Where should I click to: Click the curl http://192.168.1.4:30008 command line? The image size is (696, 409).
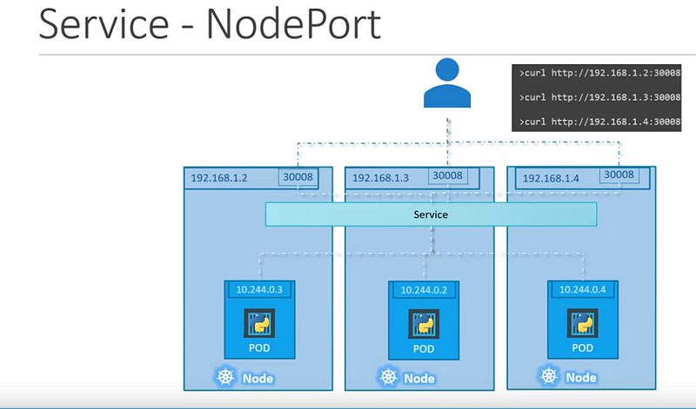(599, 122)
